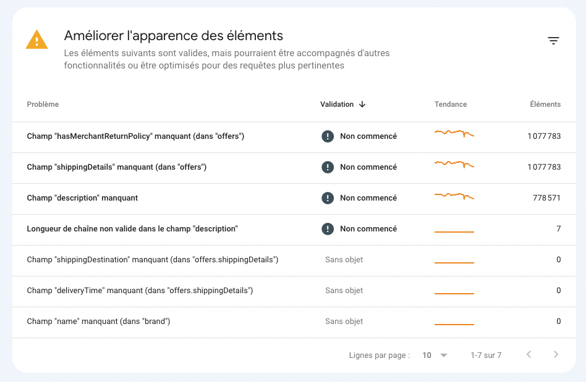The width and height of the screenshot is (586, 382).
Task: Click the missing description status exclamation icon
Action: 328,198
